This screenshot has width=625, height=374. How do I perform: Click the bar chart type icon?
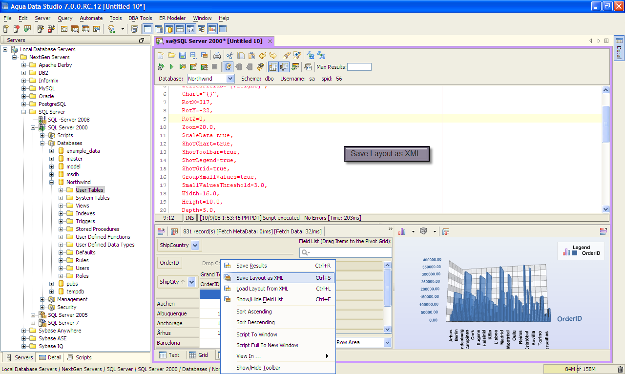(x=403, y=231)
